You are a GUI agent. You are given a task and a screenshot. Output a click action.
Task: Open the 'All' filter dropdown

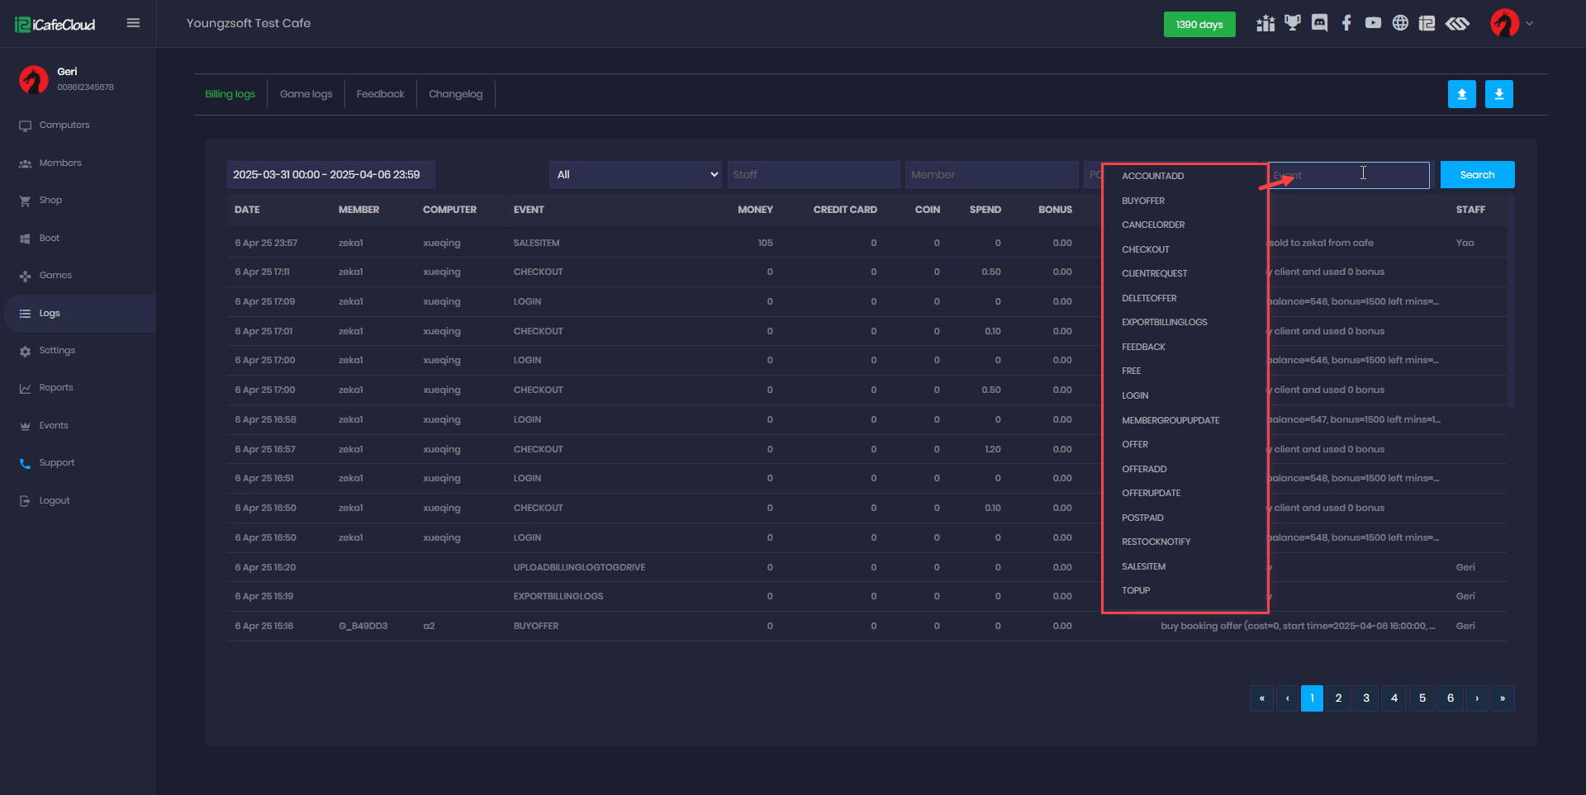(x=635, y=175)
